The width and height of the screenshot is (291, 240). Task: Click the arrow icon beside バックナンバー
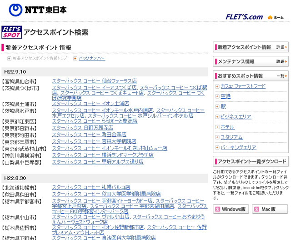75,59
